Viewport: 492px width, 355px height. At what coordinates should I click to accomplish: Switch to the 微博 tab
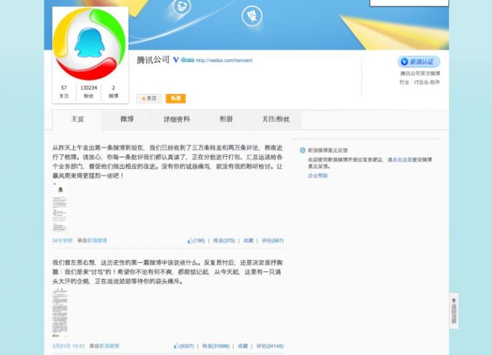pyautogui.click(x=127, y=120)
